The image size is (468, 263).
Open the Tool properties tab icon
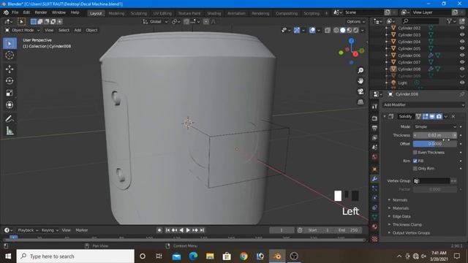tap(374, 106)
